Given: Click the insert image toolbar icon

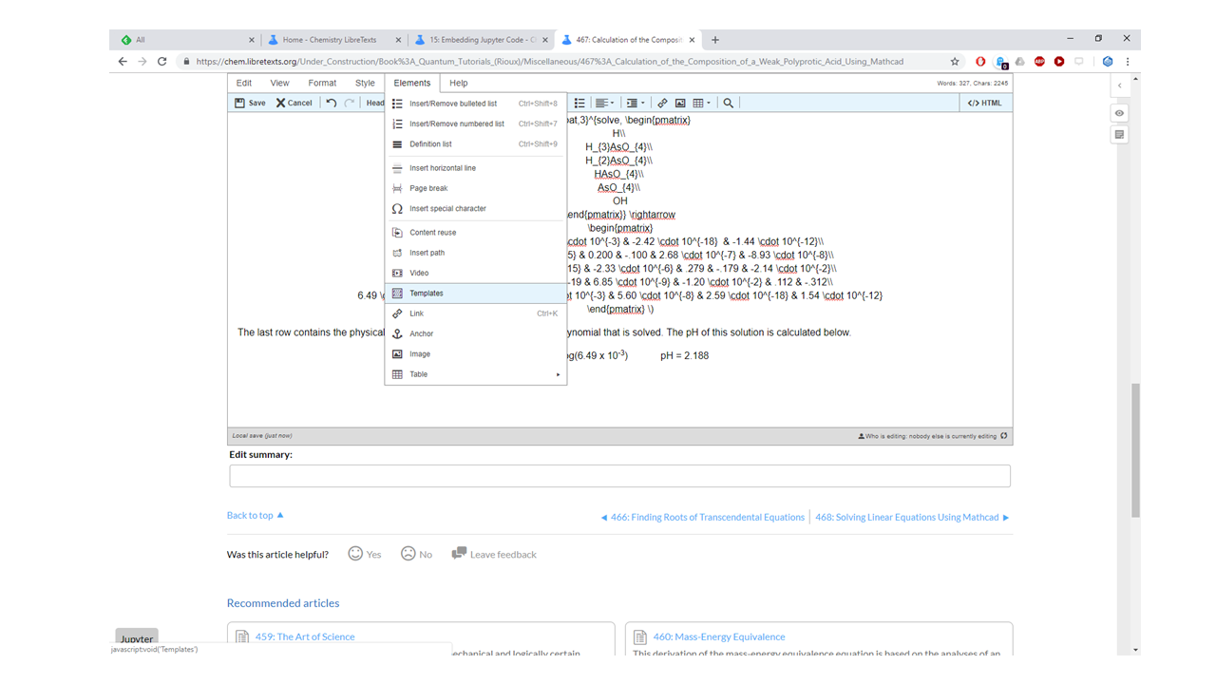Looking at the screenshot, I should tap(680, 103).
